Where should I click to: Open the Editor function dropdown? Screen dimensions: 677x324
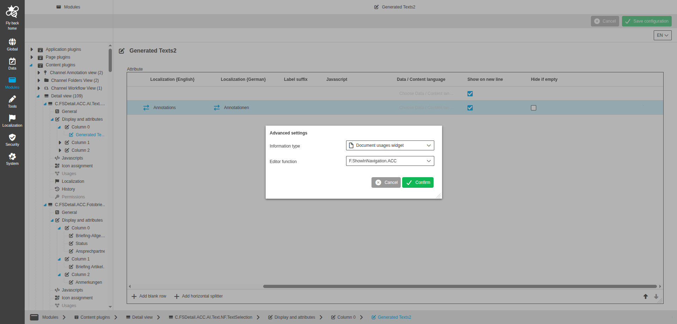pyautogui.click(x=390, y=161)
